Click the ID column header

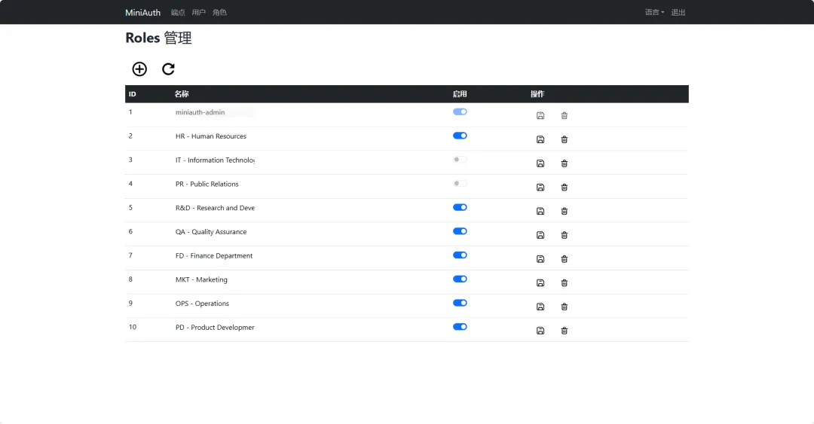133,94
